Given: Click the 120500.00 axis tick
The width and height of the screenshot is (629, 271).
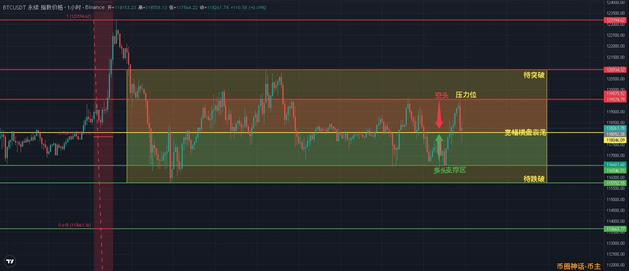Looking at the screenshot, I should pyautogui.click(x=616, y=79).
